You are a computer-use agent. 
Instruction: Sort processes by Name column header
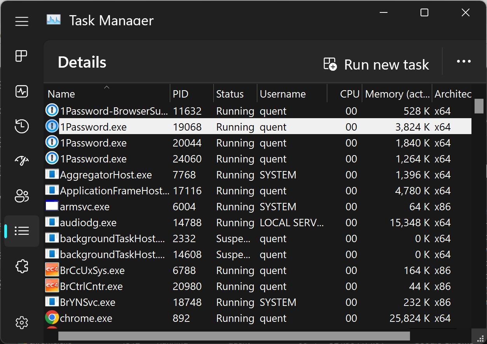click(61, 94)
